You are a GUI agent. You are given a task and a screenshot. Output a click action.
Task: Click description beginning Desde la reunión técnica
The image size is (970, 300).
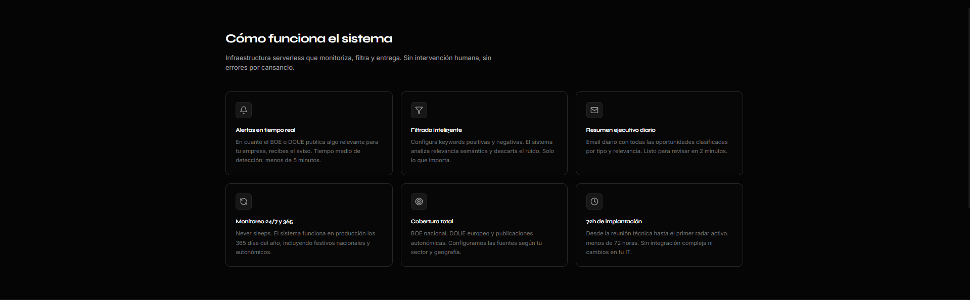point(658,242)
